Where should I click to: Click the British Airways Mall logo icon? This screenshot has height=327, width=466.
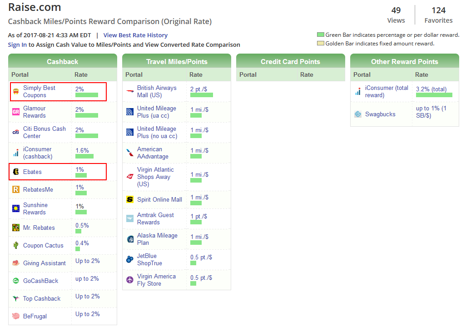click(130, 92)
